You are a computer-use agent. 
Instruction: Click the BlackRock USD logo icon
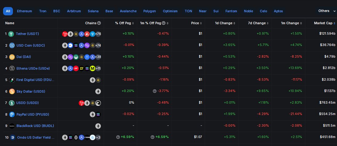pos(12,126)
